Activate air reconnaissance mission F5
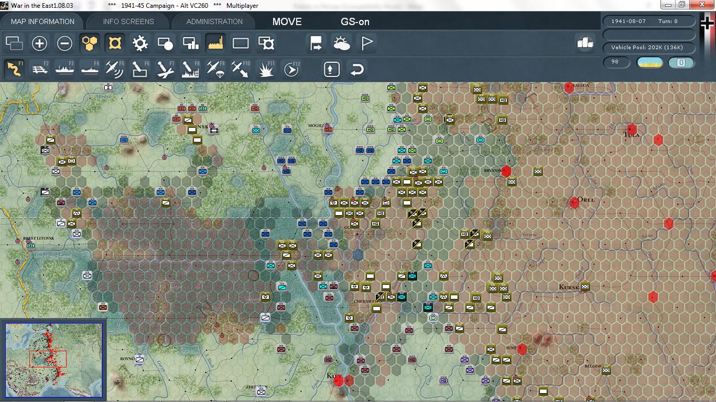The height and width of the screenshot is (402, 716). [114, 68]
